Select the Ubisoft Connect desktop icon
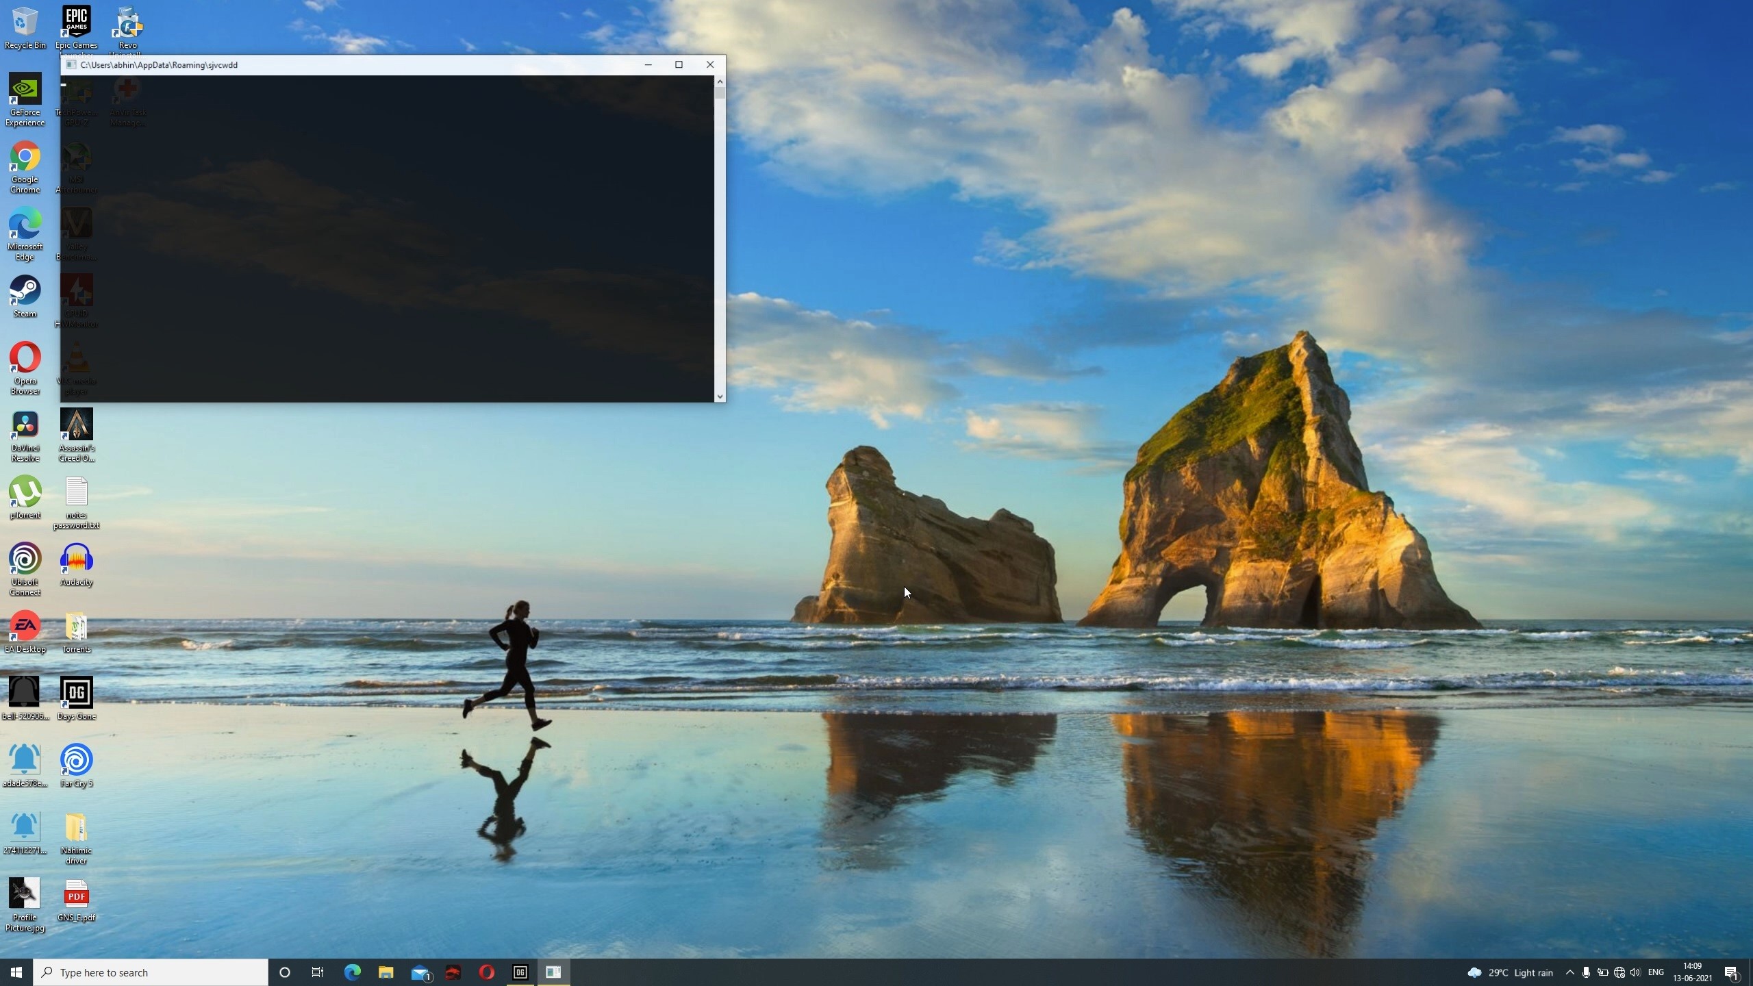This screenshot has height=986, width=1753. click(25, 570)
